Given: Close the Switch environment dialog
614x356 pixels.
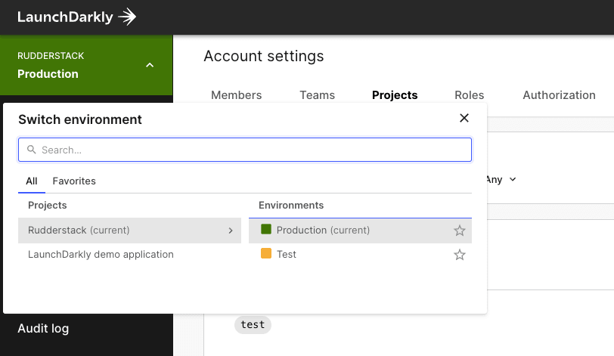Looking at the screenshot, I should pyautogui.click(x=464, y=118).
